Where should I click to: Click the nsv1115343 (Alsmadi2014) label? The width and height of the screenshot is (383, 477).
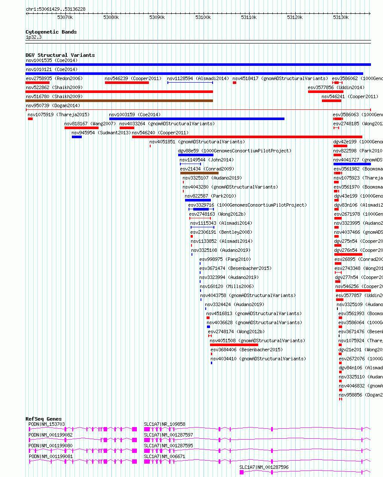(221, 223)
